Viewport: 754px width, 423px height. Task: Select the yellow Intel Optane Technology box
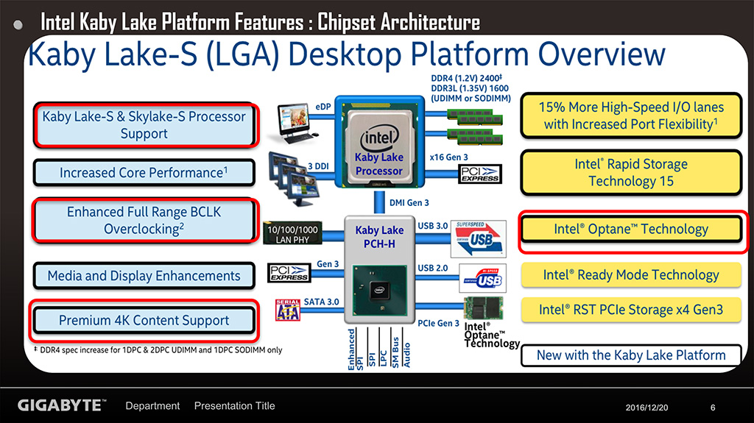(631, 230)
